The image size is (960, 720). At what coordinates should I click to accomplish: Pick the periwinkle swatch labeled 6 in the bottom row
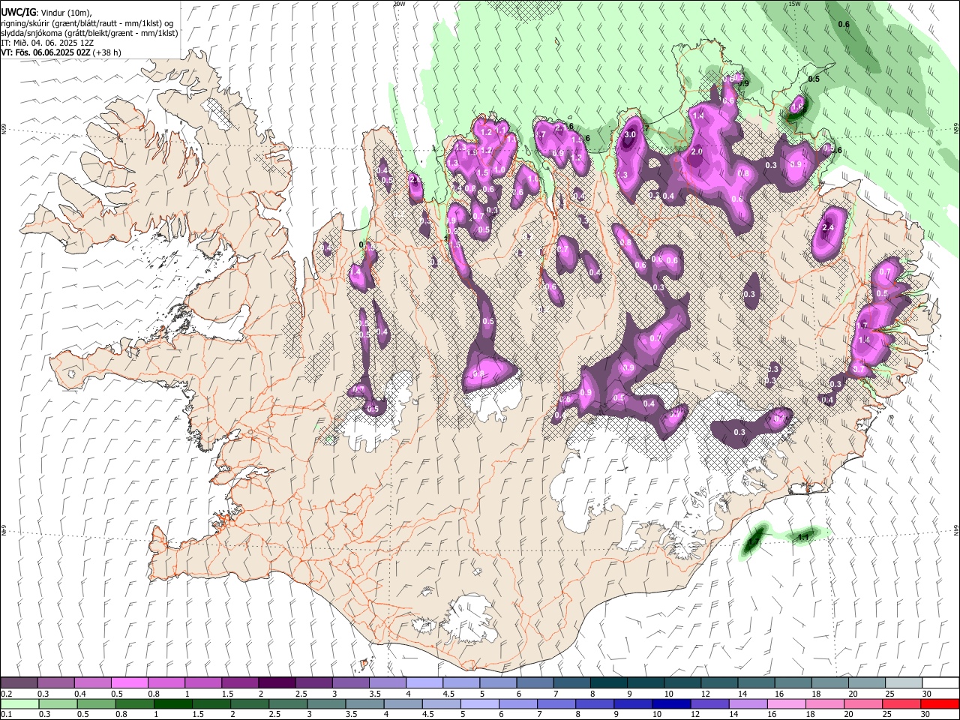(x=518, y=703)
